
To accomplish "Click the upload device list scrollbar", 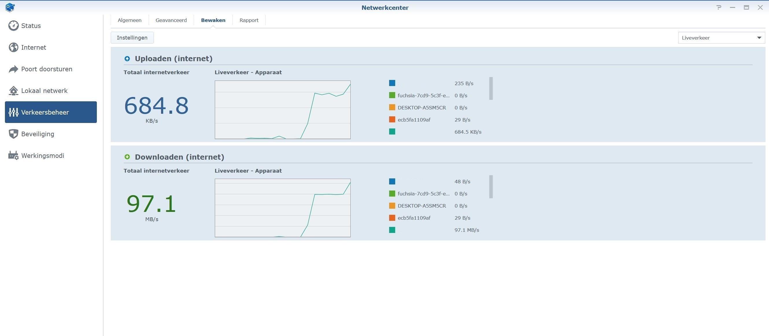I will pyautogui.click(x=491, y=89).
